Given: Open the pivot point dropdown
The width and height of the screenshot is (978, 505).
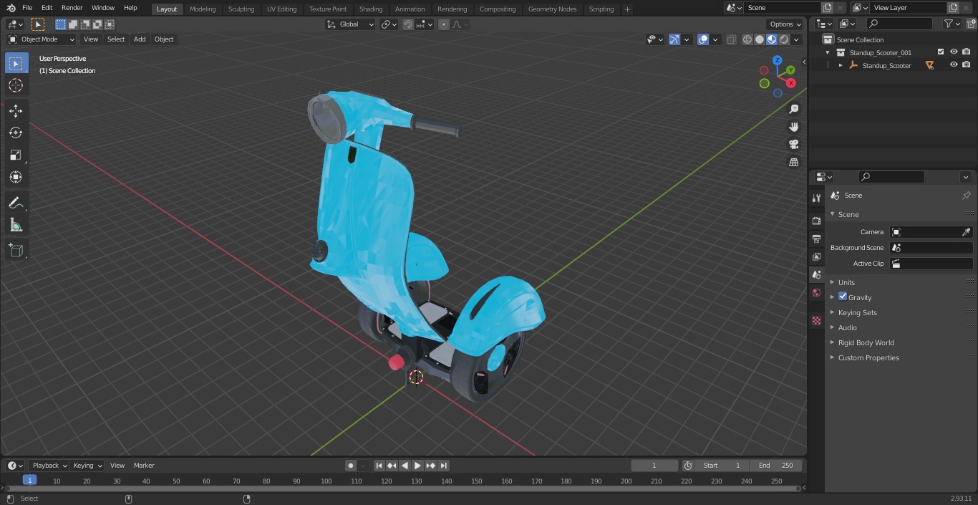Looking at the screenshot, I should click(x=389, y=24).
